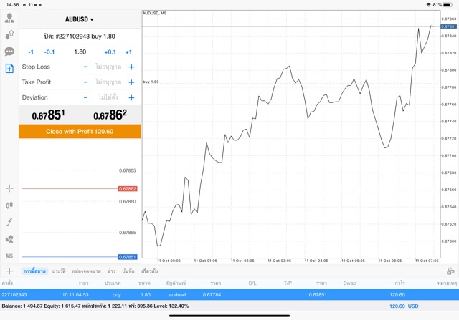Increase volume by 0.1

[x=110, y=52]
